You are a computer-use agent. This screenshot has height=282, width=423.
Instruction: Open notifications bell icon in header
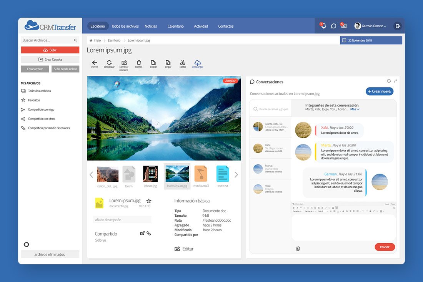pyautogui.click(x=323, y=26)
